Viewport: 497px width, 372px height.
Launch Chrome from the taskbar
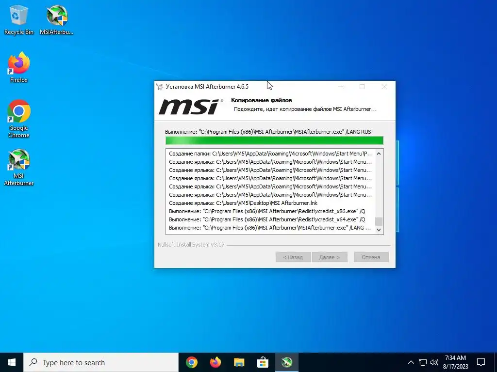(192, 362)
